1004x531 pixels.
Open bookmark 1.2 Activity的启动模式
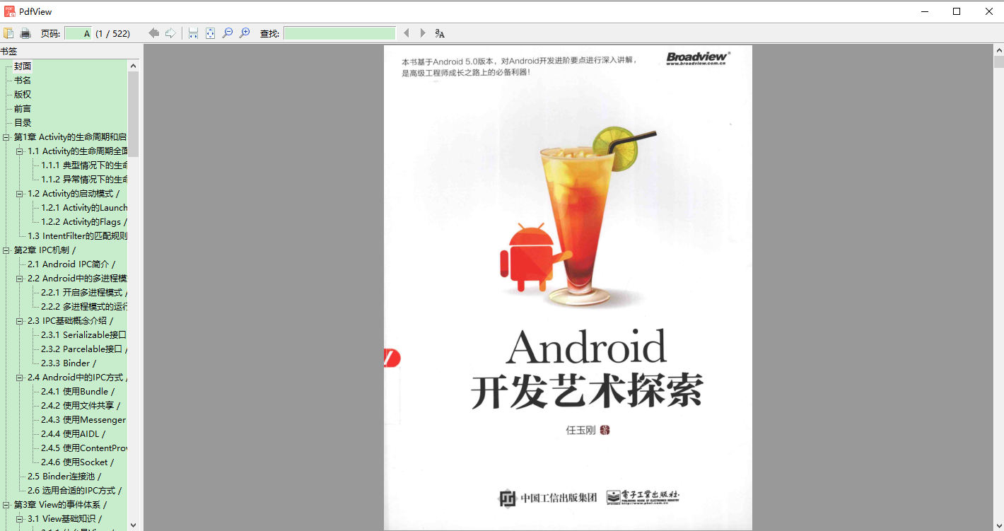(74, 194)
